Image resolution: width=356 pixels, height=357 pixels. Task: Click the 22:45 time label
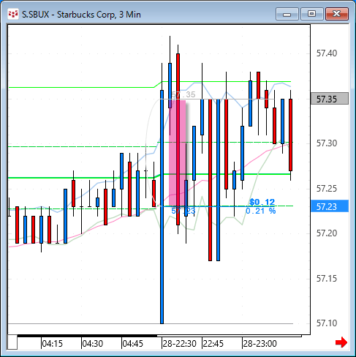click(213, 344)
